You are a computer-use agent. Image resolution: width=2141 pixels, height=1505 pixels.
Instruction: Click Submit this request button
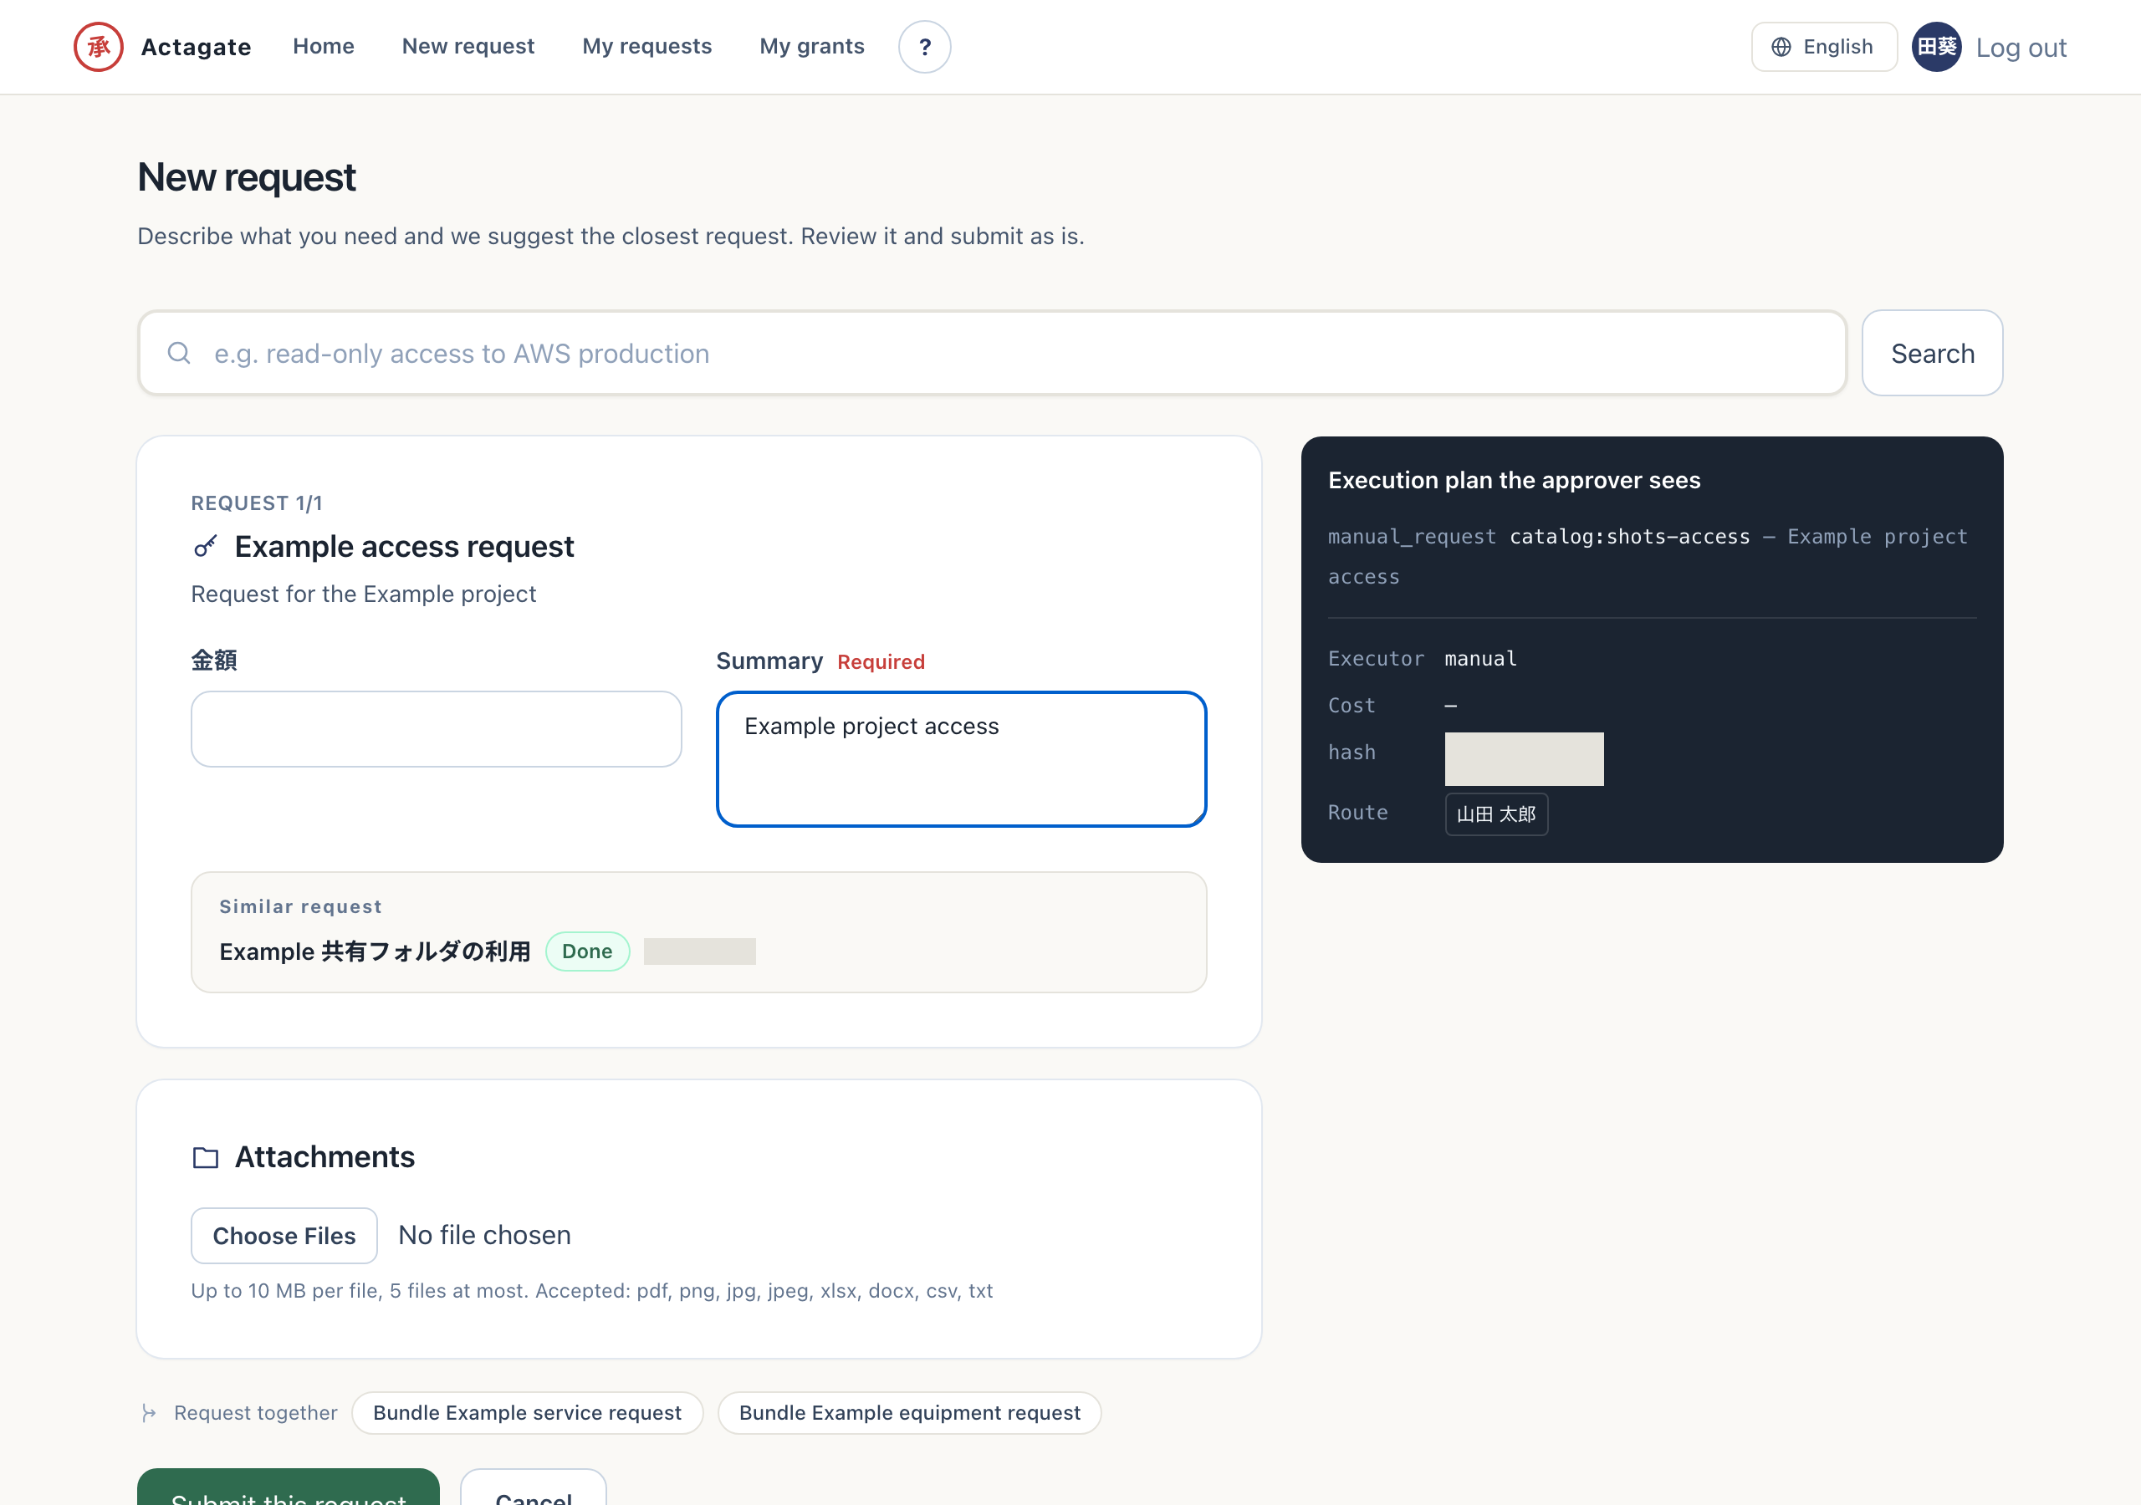289,1488
